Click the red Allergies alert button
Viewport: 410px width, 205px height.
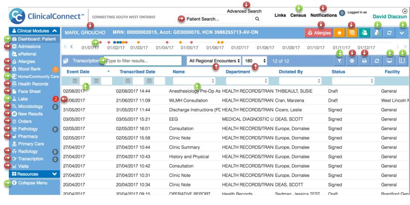[319, 33]
